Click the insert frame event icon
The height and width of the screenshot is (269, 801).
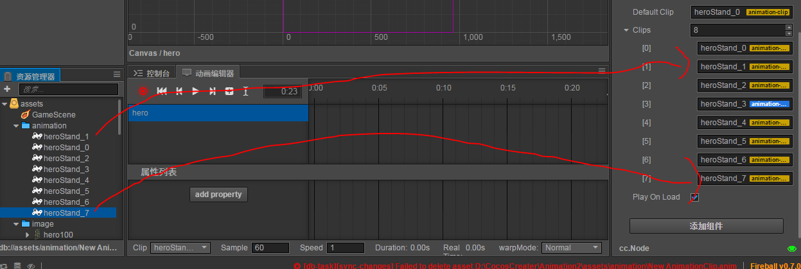click(245, 91)
